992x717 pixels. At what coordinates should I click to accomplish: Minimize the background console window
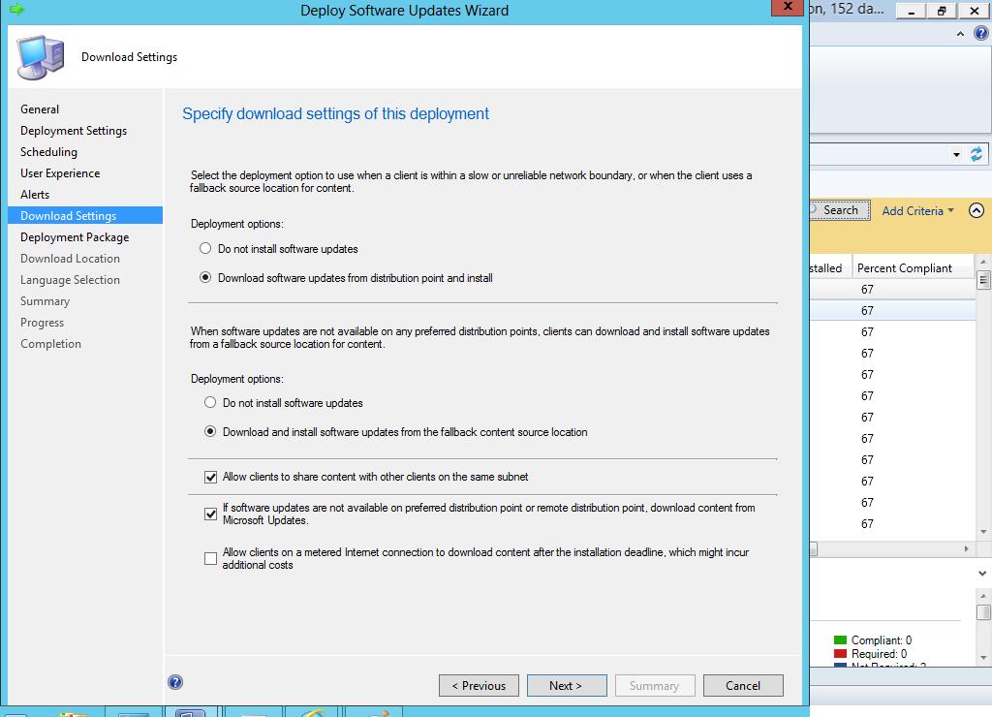[912, 11]
